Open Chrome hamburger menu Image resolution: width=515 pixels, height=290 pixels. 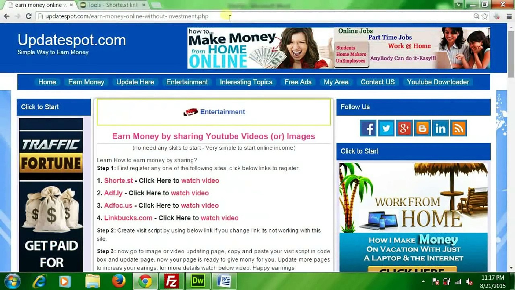click(509, 16)
